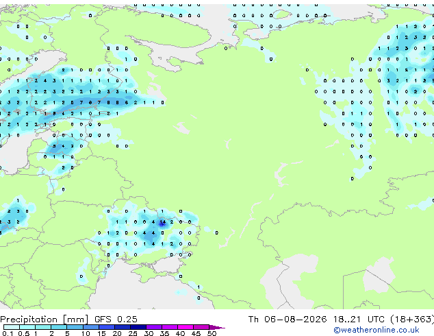Click the 0.5 legend scale label

coord(24,333)
